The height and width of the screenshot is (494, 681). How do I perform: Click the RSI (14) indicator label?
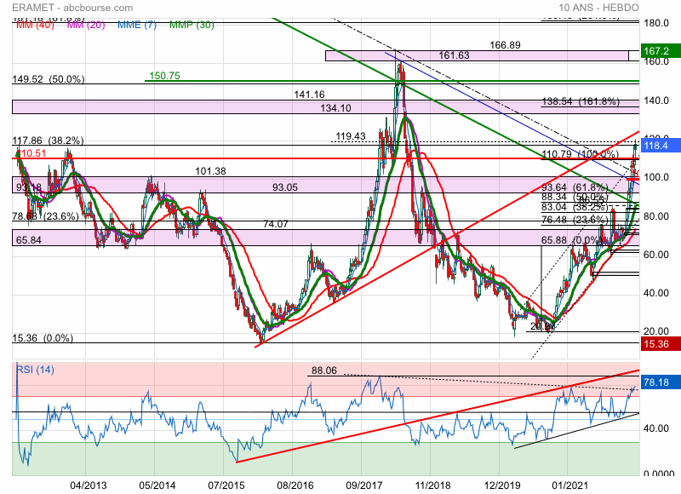click(x=35, y=370)
